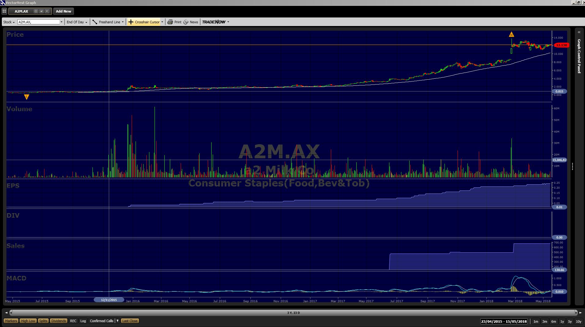The height and width of the screenshot is (327, 585).
Task: Set range to 3m
Action: tap(545, 321)
